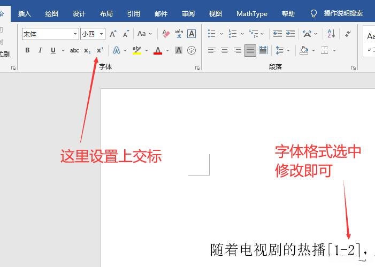Insert enclosed character 字 icon
This screenshot has width=375, height=267.
(x=192, y=50)
